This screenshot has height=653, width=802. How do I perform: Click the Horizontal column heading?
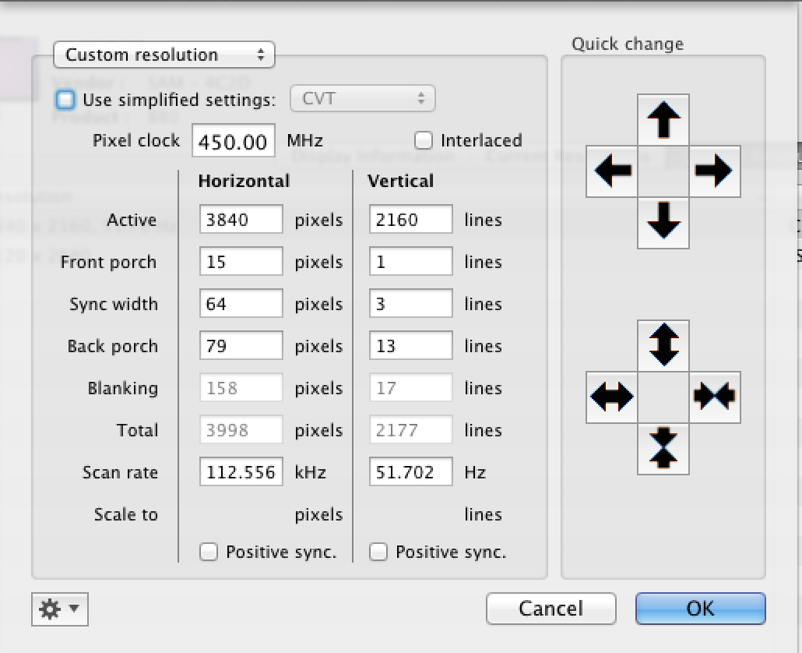(x=244, y=181)
